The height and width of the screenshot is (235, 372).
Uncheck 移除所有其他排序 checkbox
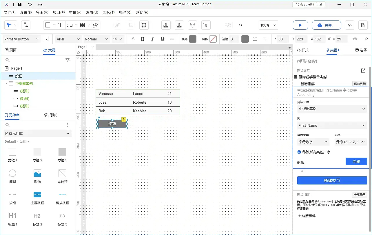click(x=299, y=152)
